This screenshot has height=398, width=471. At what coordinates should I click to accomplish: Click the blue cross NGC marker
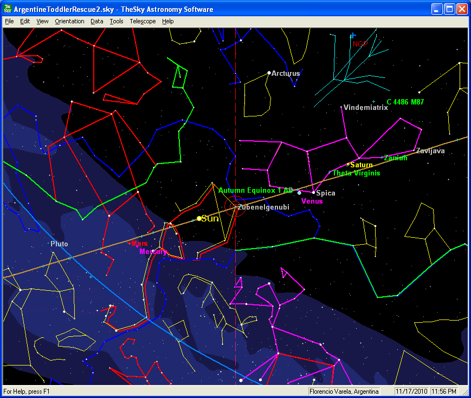[353, 36]
